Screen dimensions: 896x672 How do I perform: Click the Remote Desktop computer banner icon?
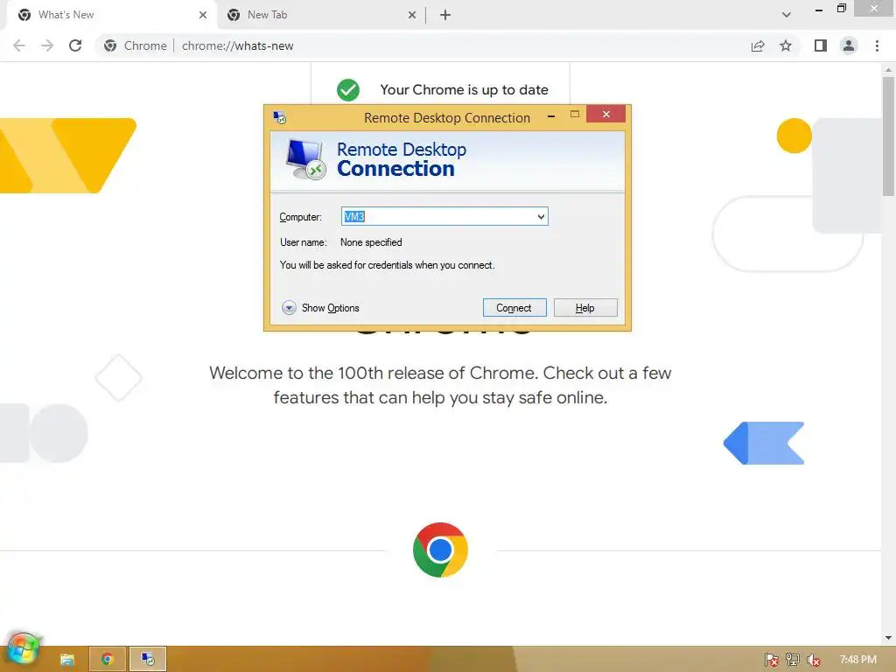(305, 159)
